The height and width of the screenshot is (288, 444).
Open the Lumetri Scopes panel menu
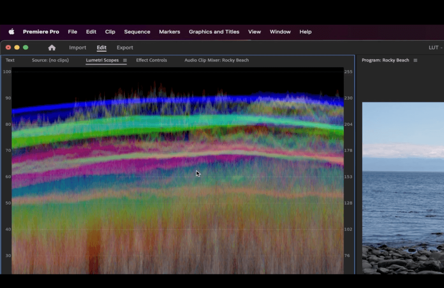[126, 60]
